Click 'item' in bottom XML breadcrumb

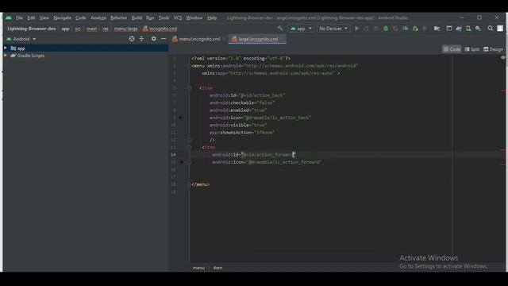(217, 268)
